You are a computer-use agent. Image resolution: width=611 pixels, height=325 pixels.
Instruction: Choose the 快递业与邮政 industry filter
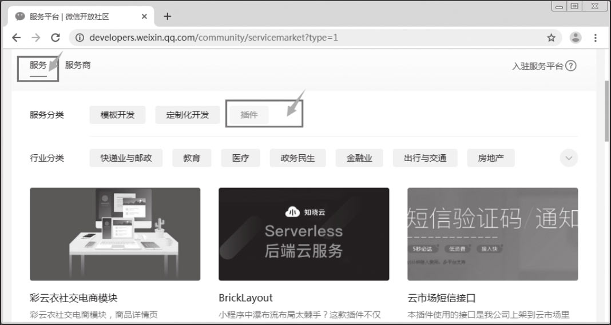point(126,158)
